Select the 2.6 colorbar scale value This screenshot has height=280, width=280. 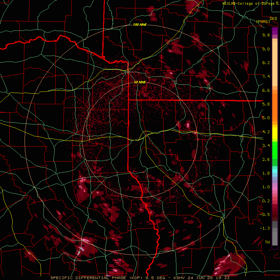pos(266,160)
